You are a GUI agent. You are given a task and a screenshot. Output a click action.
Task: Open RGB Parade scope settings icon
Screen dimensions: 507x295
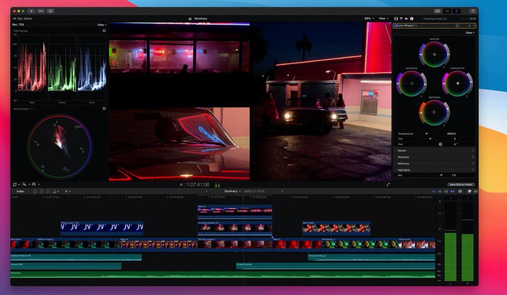click(x=104, y=31)
